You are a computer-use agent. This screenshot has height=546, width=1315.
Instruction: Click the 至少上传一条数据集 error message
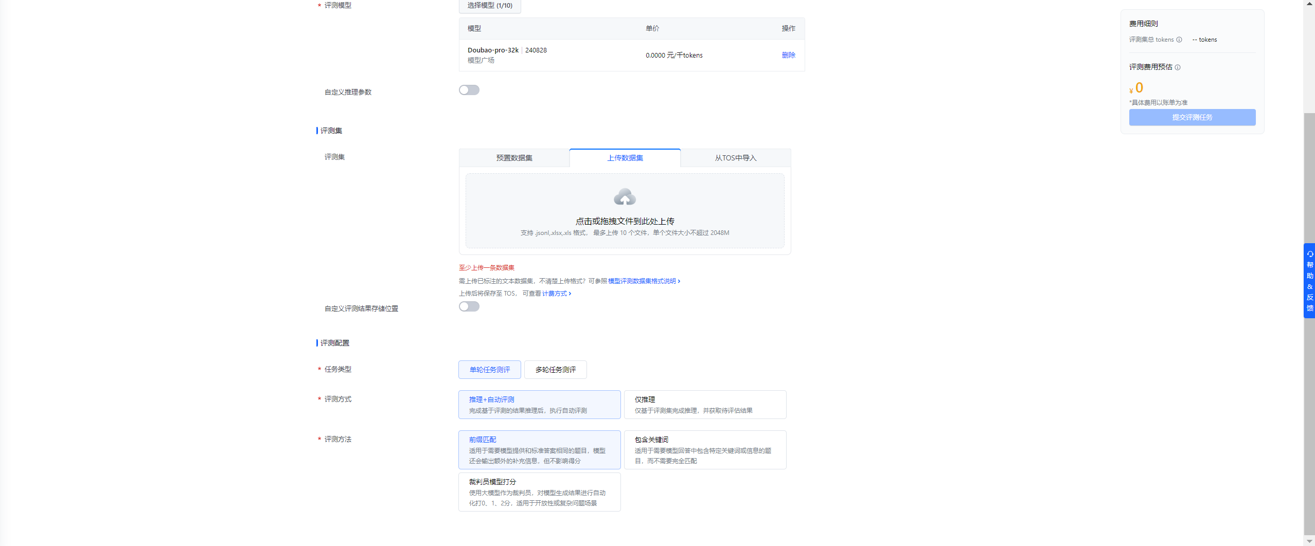coord(487,268)
